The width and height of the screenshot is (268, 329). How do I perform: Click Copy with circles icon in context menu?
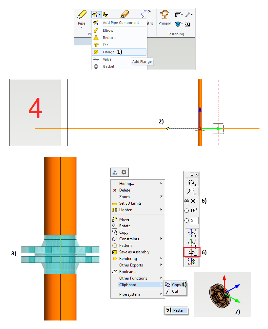pos(138,232)
